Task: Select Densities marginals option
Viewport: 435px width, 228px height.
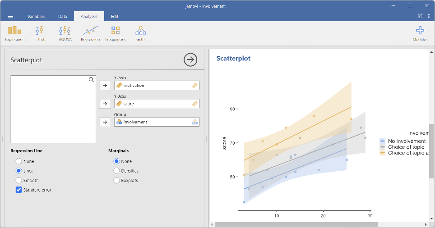Action: [117, 171]
